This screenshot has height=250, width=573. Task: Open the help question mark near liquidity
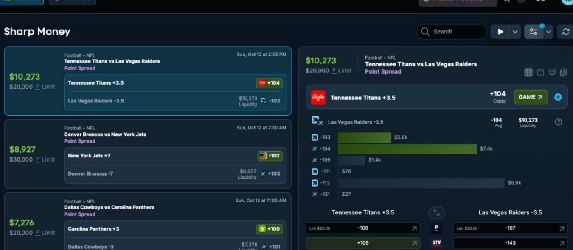tap(559, 123)
